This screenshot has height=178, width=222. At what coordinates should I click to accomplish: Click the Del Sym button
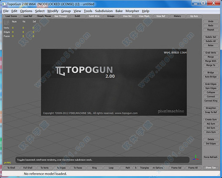click(211, 128)
